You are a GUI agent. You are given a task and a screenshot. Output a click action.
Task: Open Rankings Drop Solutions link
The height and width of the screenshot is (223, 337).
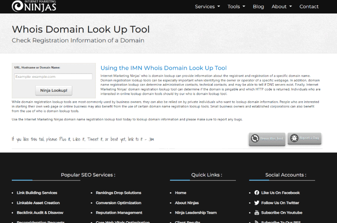tap(118, 193)
